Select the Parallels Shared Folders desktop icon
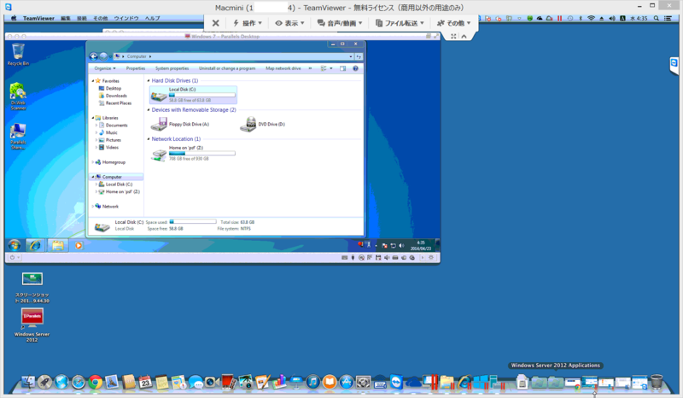Screen dimensions: 683x398 (18, 137)
